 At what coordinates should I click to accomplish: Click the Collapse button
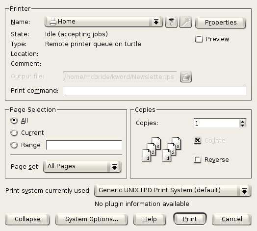[27, 219]
